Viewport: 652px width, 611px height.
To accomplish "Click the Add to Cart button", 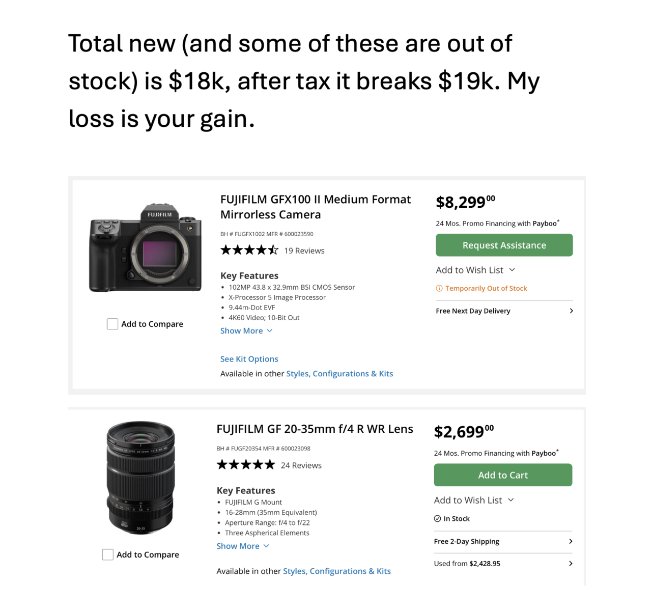I will pos(503,475).
